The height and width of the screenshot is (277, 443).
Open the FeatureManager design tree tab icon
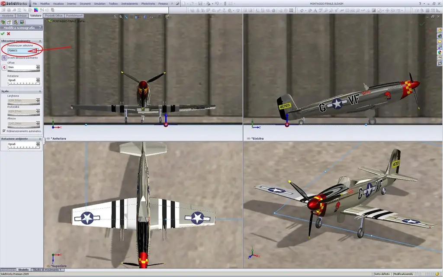pos(3,22)
